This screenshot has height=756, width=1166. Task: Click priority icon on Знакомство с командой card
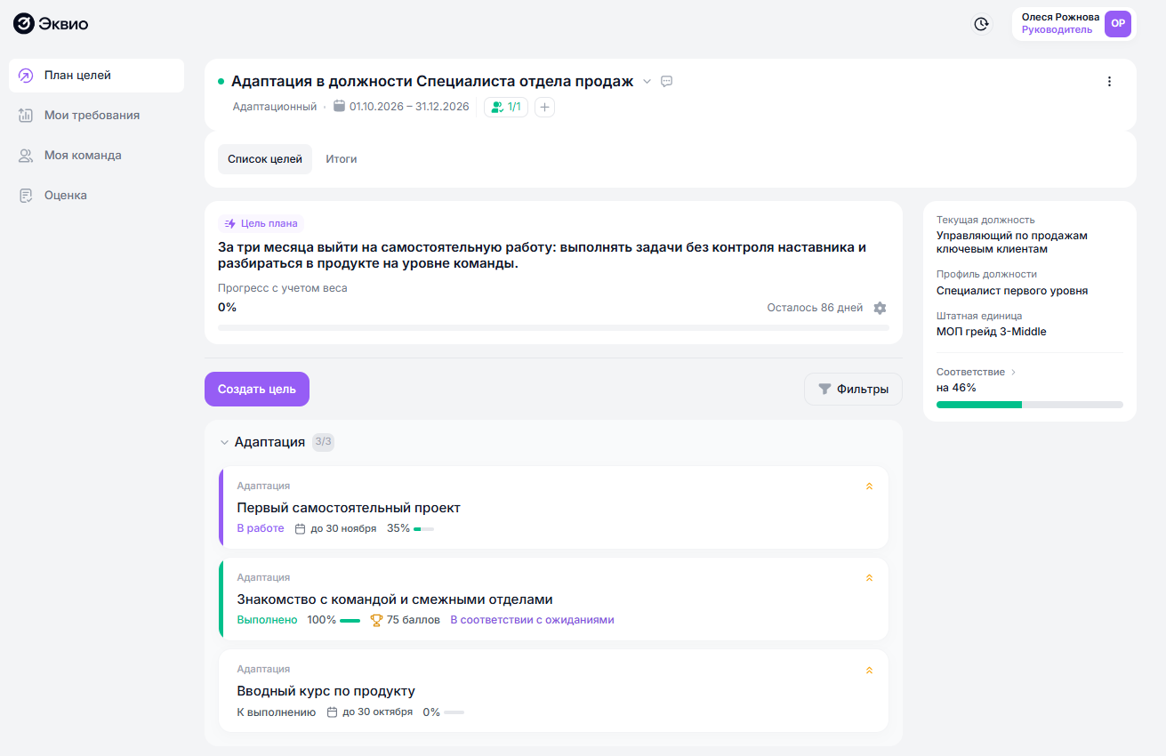pyautogui.click(x=869, y=577)
